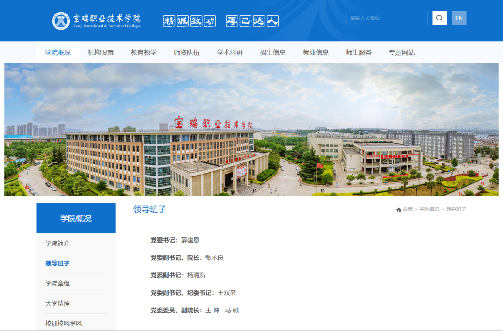Navigate to 学术科研 in the menu bar
Image resolution: width=503 pixels, height=331 pixels.
click(x=229, y=53)
